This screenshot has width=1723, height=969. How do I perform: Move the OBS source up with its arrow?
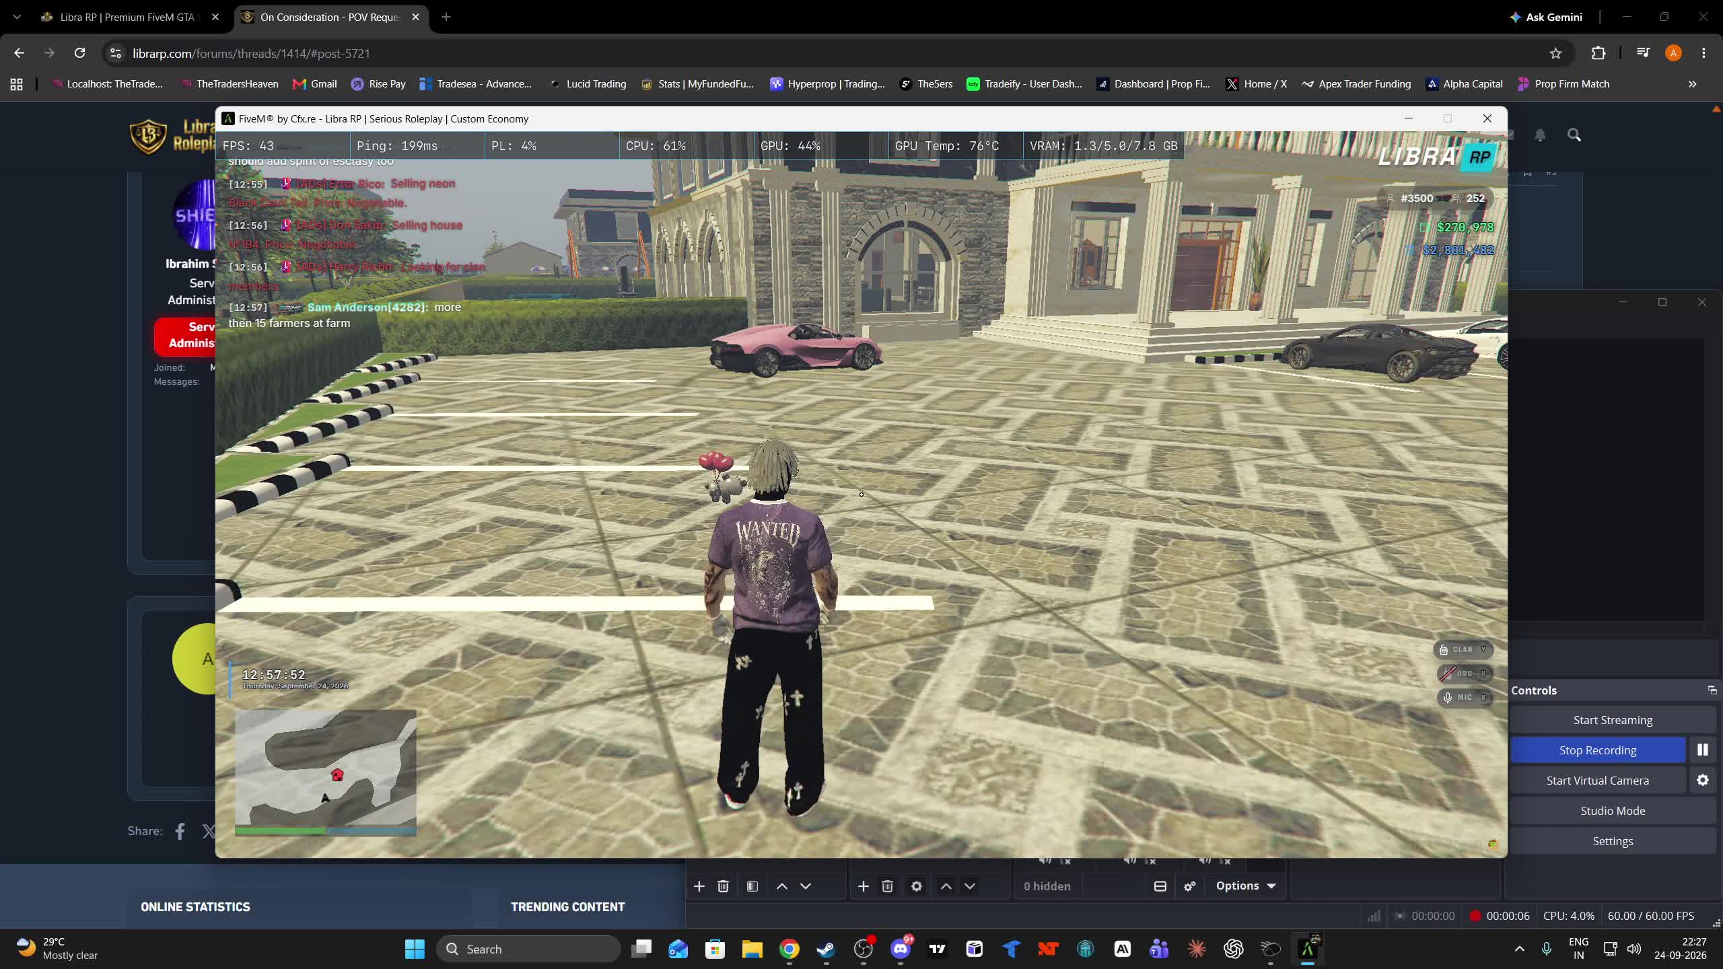click(946, 886)
